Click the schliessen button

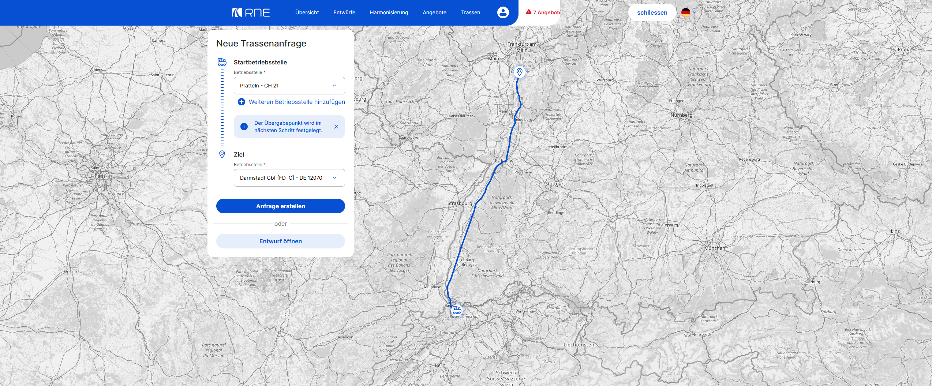click(652, 12)
